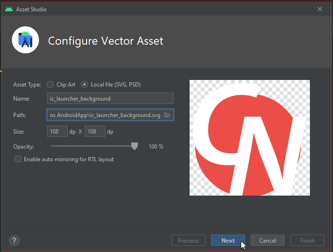Click the Opacity label
Screen dimensions: 333x252
click(24, 147)
